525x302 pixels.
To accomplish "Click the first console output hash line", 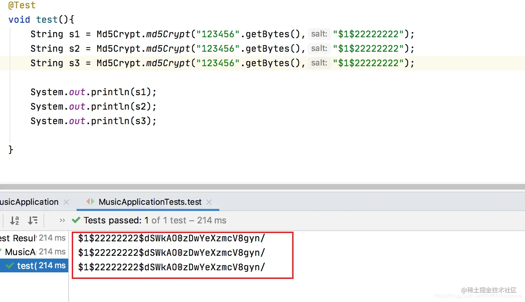I will (171, 238).
